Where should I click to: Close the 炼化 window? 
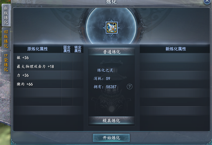click(207, 1)
